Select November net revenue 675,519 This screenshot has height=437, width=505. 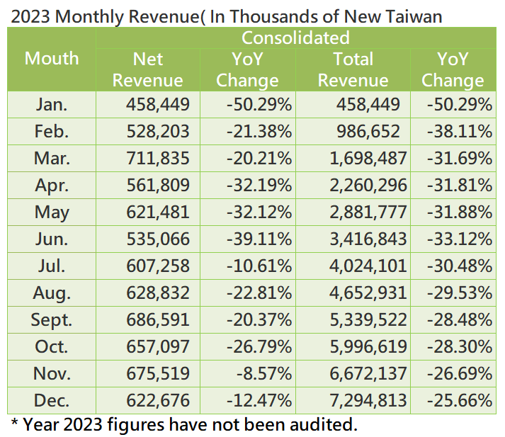point(157,373)
